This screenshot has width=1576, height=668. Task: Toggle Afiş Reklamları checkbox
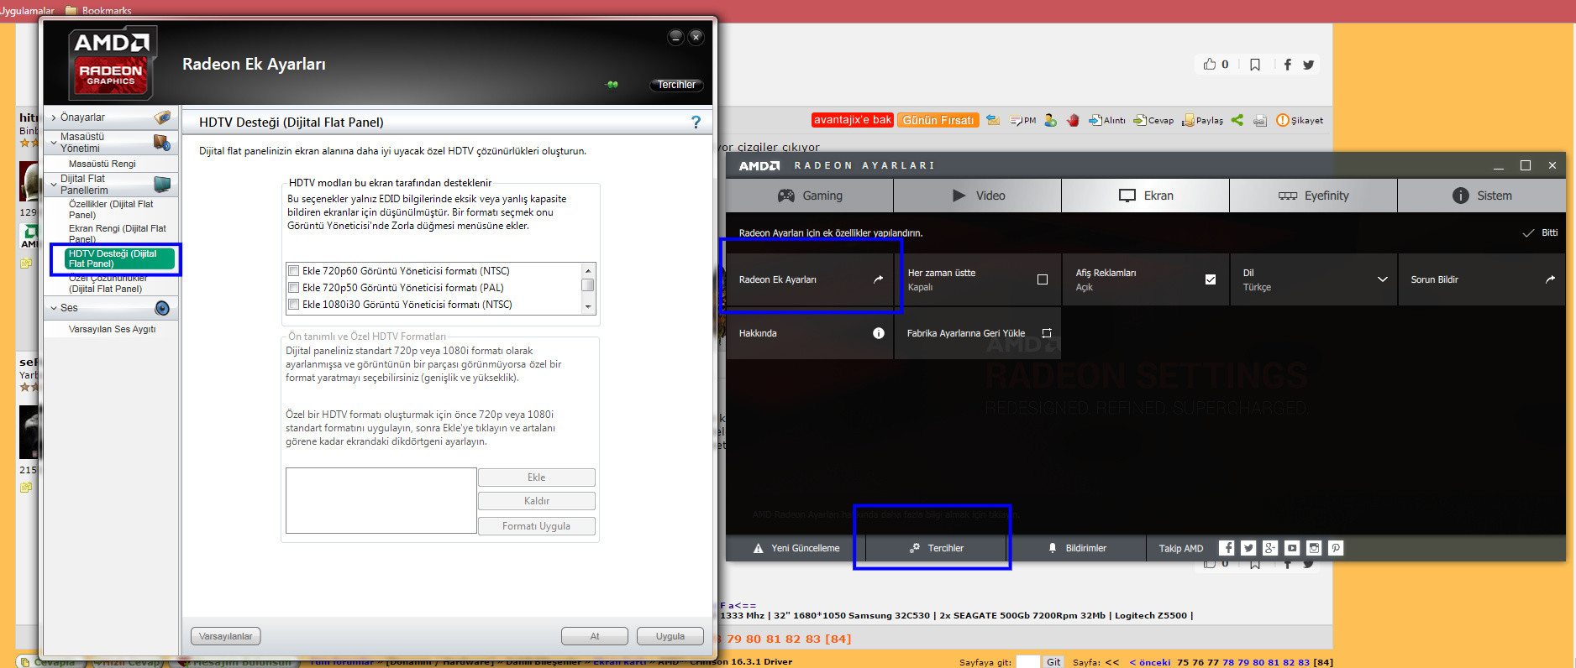tap(1211, 279)
